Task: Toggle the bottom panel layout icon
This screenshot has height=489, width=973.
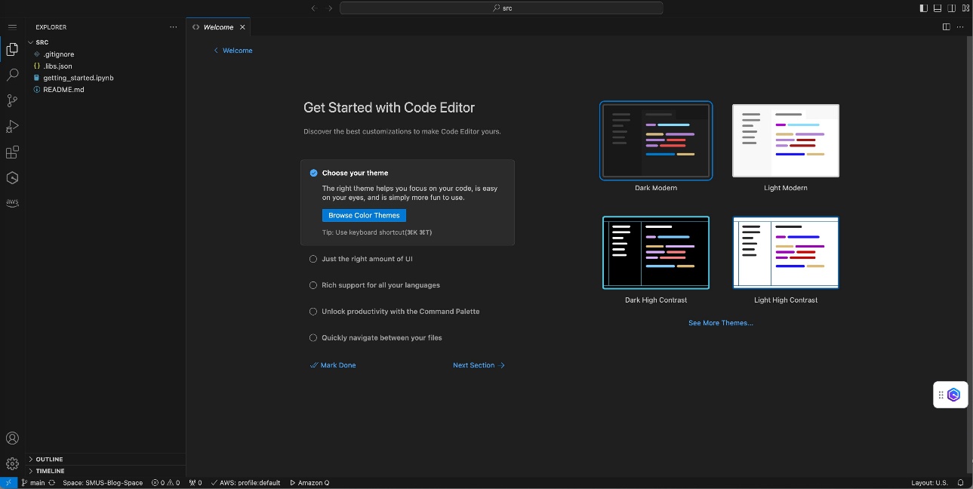Action: tap(938, 8)
